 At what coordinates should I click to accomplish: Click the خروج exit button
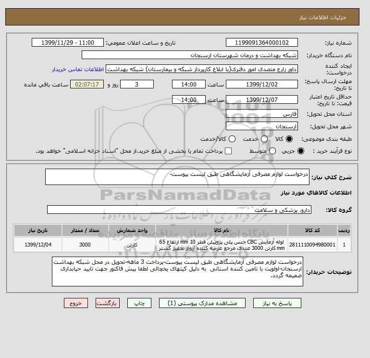76,303
